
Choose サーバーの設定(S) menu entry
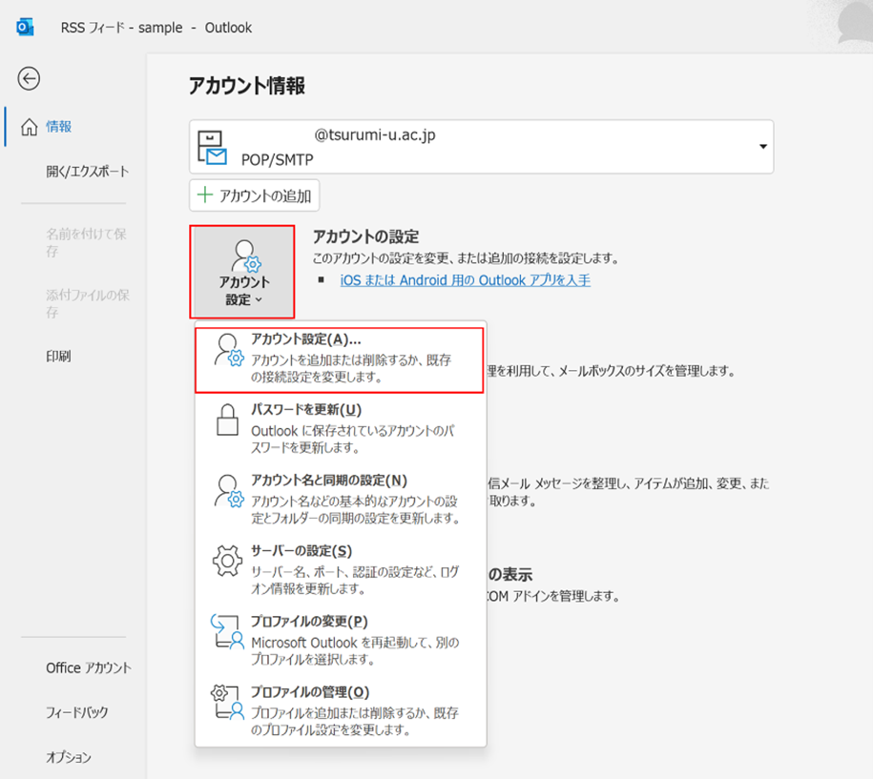341,570
